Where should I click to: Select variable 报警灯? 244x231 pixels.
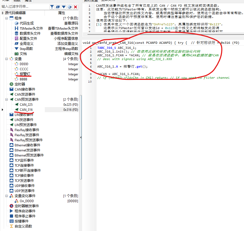click(25, 74)
